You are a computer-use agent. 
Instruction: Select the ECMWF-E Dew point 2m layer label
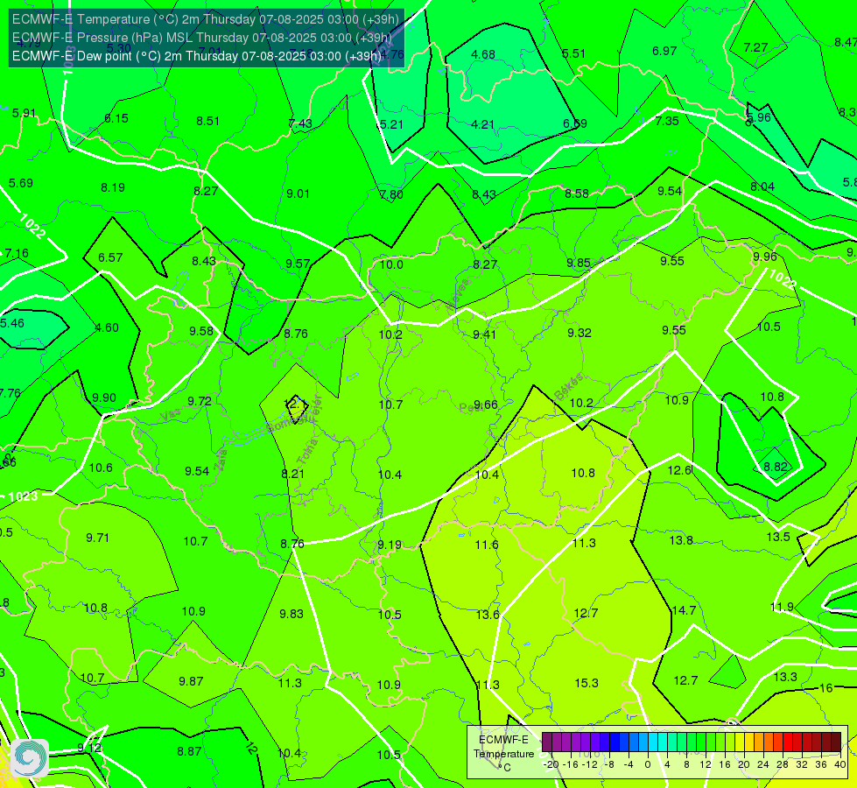pos(197,56)
